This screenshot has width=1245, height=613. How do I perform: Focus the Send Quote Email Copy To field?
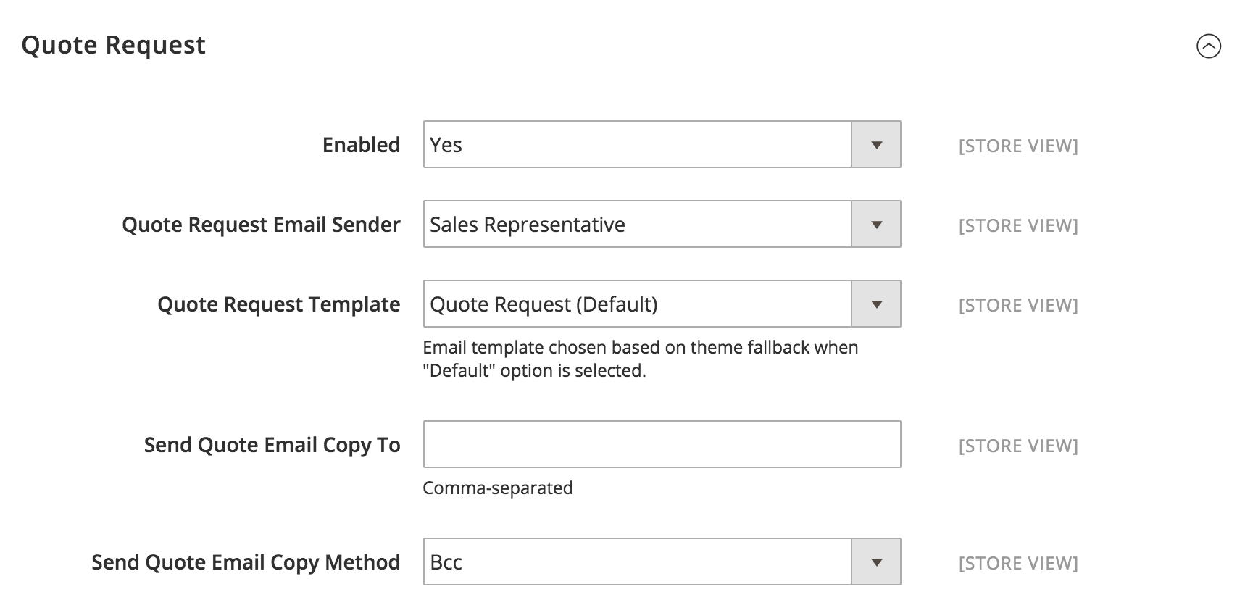[x=661, y=444]
